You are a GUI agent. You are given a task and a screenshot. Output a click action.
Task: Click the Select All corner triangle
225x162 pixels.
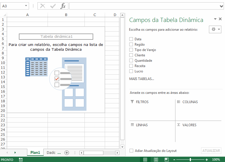point(5,15)
